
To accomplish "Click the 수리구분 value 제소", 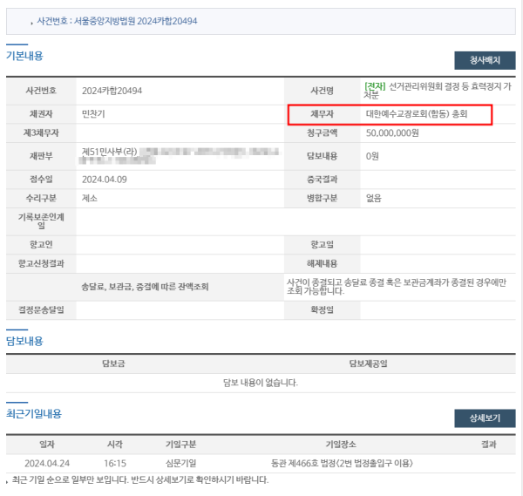I will coord(89,197).
